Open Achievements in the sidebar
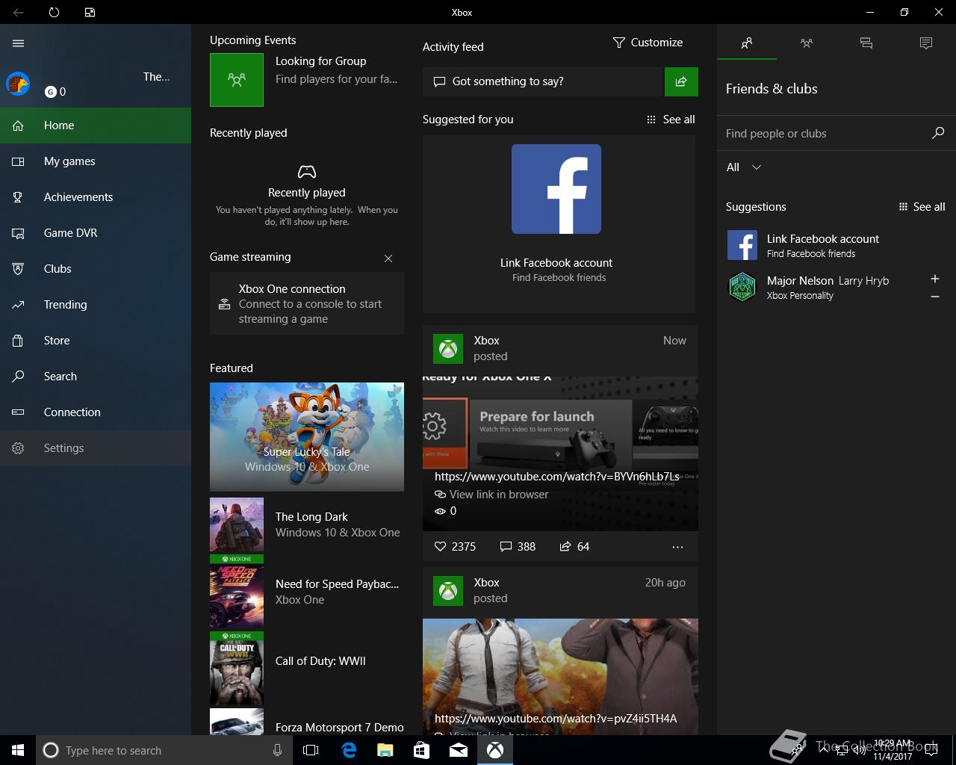956x765 pixels. pos(96,197)
